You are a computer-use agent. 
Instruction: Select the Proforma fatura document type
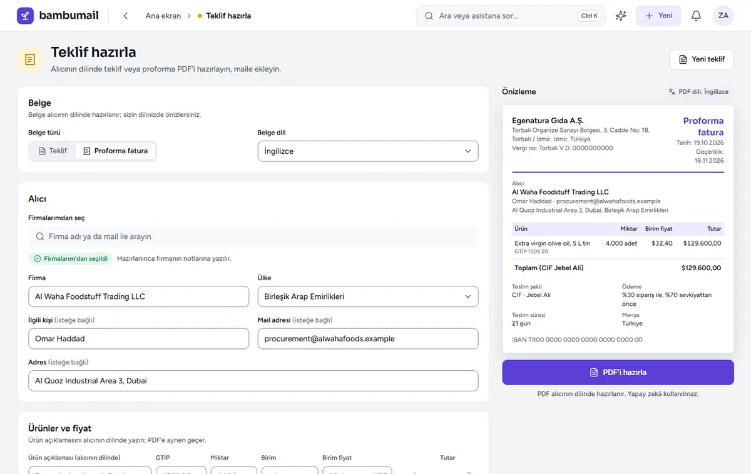(x=115, y=151)
